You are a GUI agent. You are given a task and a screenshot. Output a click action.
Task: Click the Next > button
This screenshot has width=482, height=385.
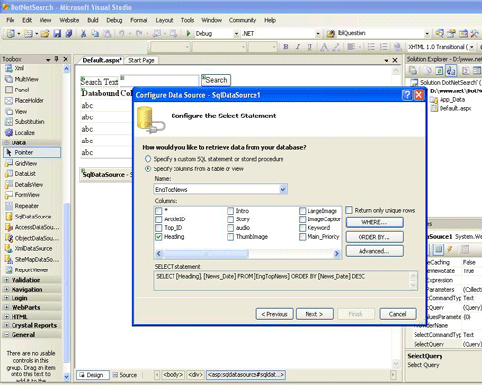[x=314, y=314]
